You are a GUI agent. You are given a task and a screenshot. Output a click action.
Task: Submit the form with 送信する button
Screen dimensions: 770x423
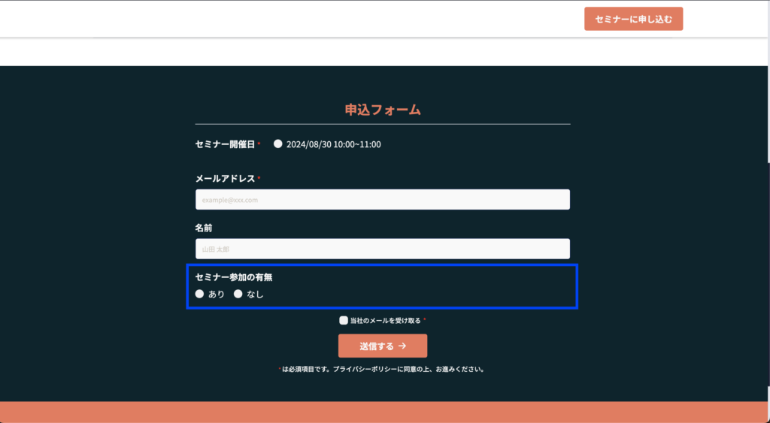tap(382, 346)
